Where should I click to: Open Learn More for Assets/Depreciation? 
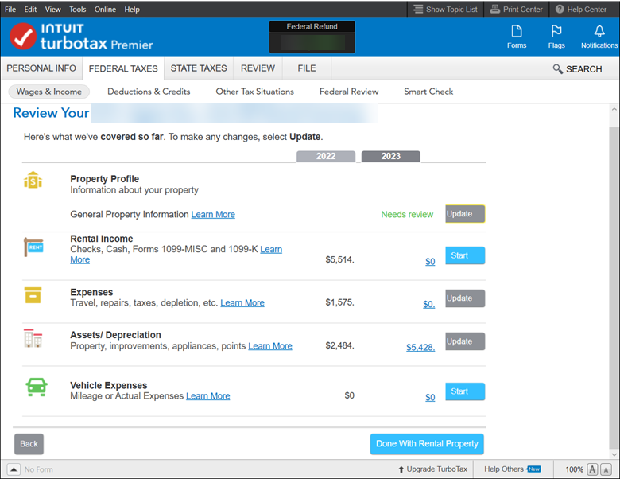270,346
